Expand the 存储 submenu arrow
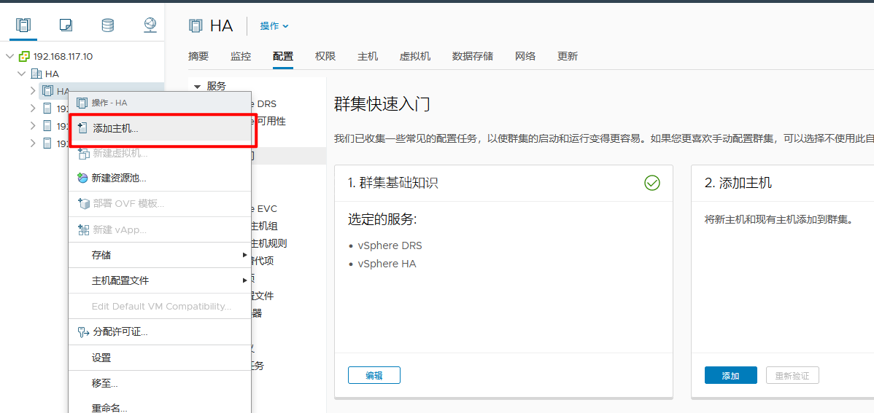This screenshot has width=874, height=413. pyautogui.click(x=244, y=255)
